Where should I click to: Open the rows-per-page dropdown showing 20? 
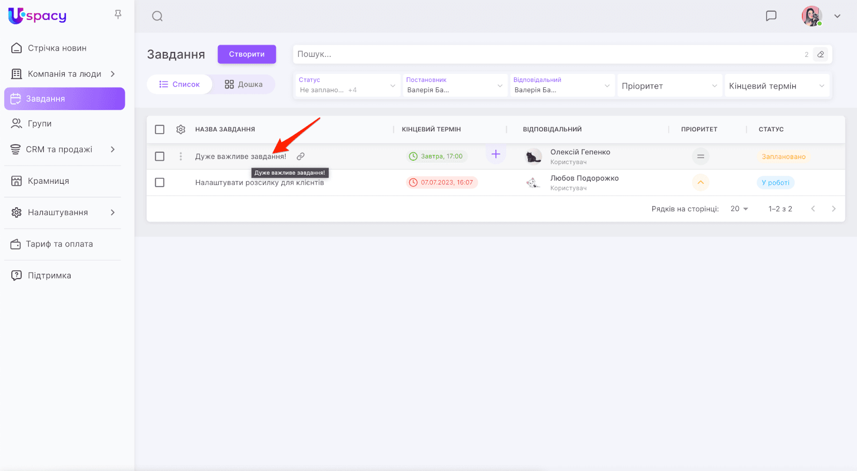pos(739,209)
